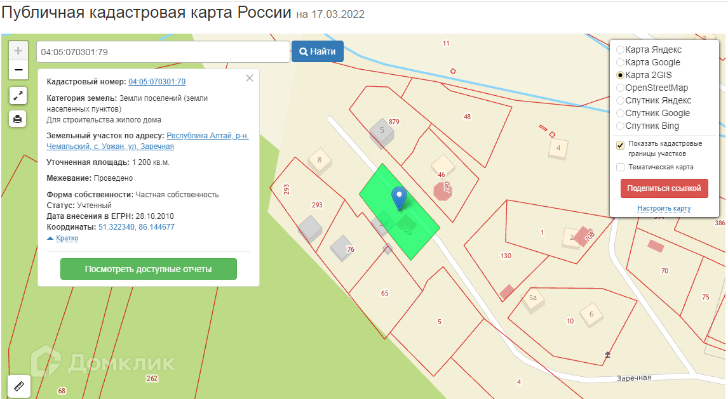The image size is (728, 399).
Task: Toggle Показать кадастровые границы участков checkbox
Action: [620, 145]
